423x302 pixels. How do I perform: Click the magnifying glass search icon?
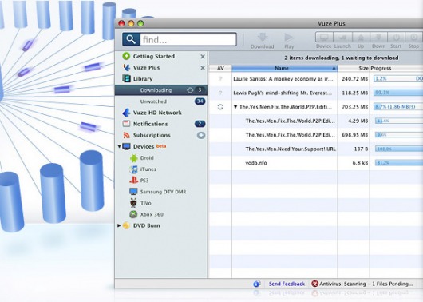click(131, 39)
